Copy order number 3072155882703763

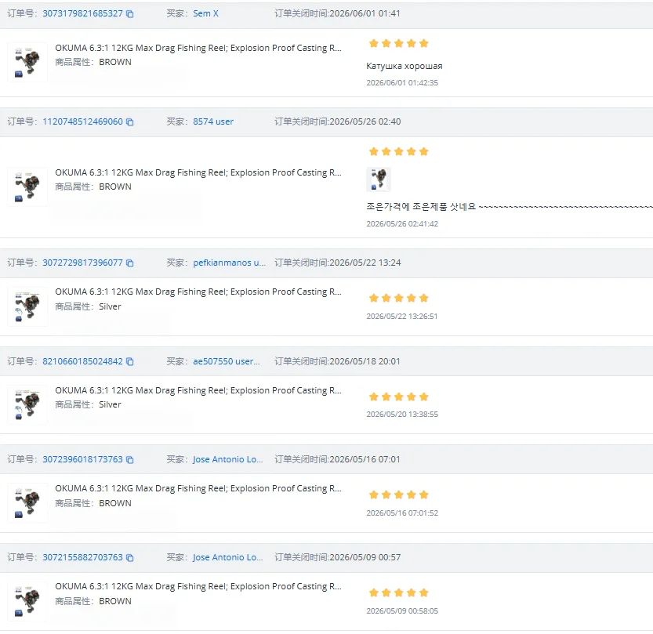click(x=130, y=557)
